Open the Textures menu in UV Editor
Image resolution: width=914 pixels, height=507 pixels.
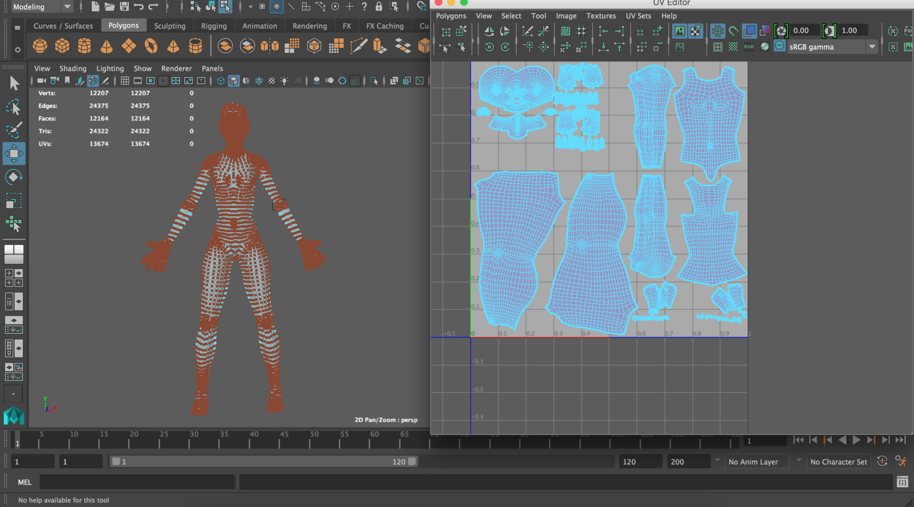(x=601, y=16)
